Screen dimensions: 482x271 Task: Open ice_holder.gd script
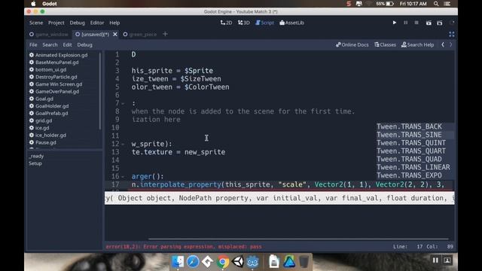(47, 135)
